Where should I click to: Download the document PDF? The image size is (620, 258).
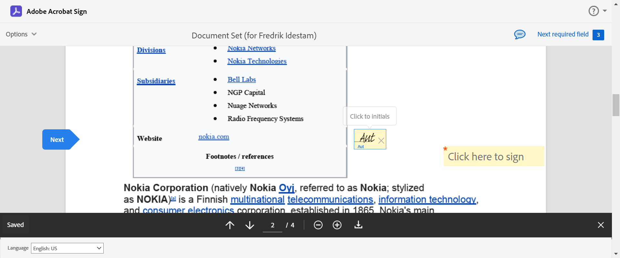(358, 225)
